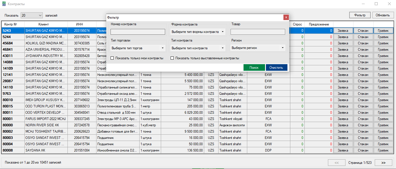This screenshot has width=396, height=169.
Task: Expand the 'Регион' selection dropdown
Action: tap(258, 48)
